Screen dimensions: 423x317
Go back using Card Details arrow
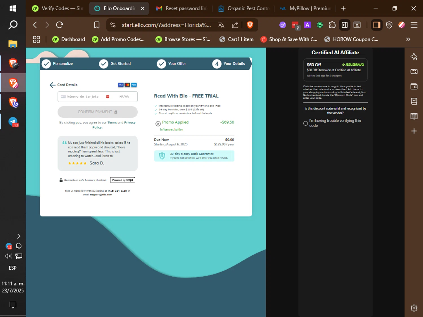coord(52,85)
